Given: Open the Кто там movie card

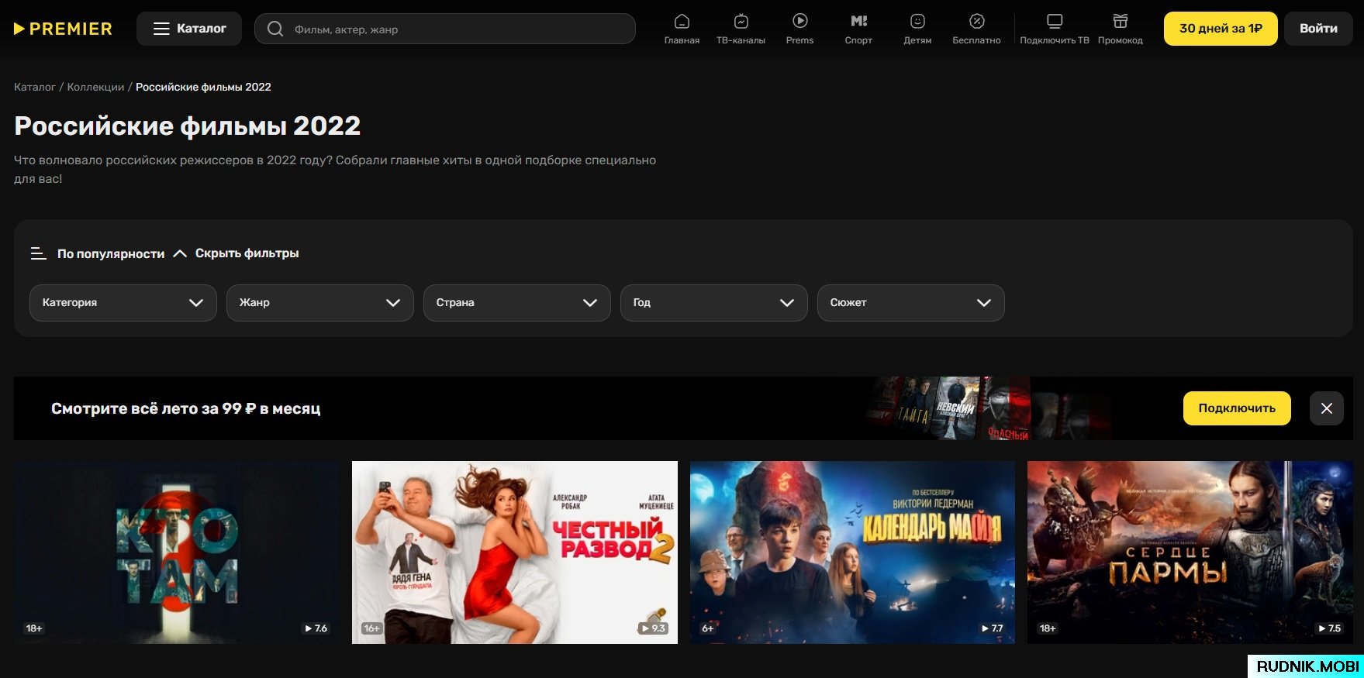Looking at the screenshot, I should point(177,552).
